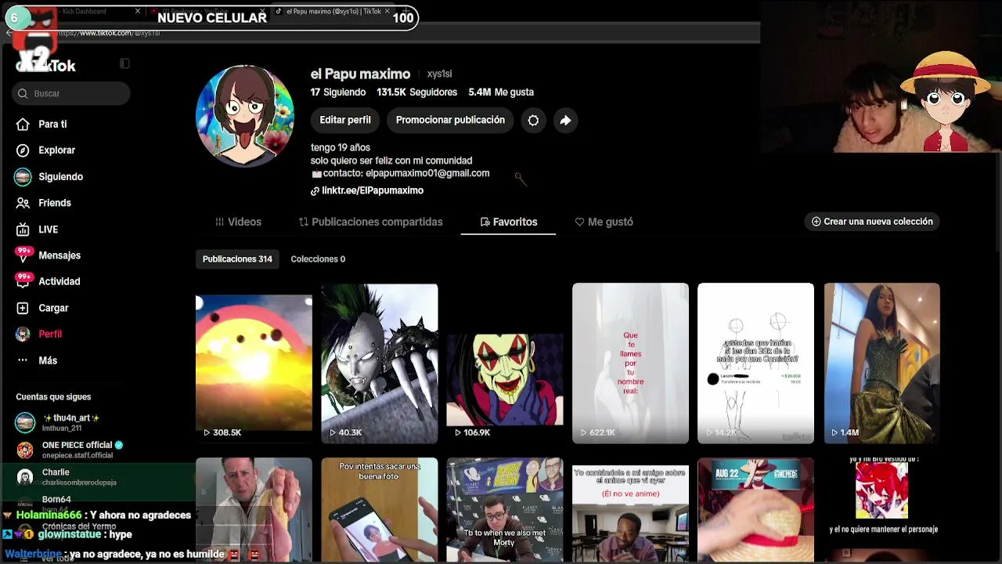Click the Buscar search field
1002x564 pixels.
pos(71,93)
